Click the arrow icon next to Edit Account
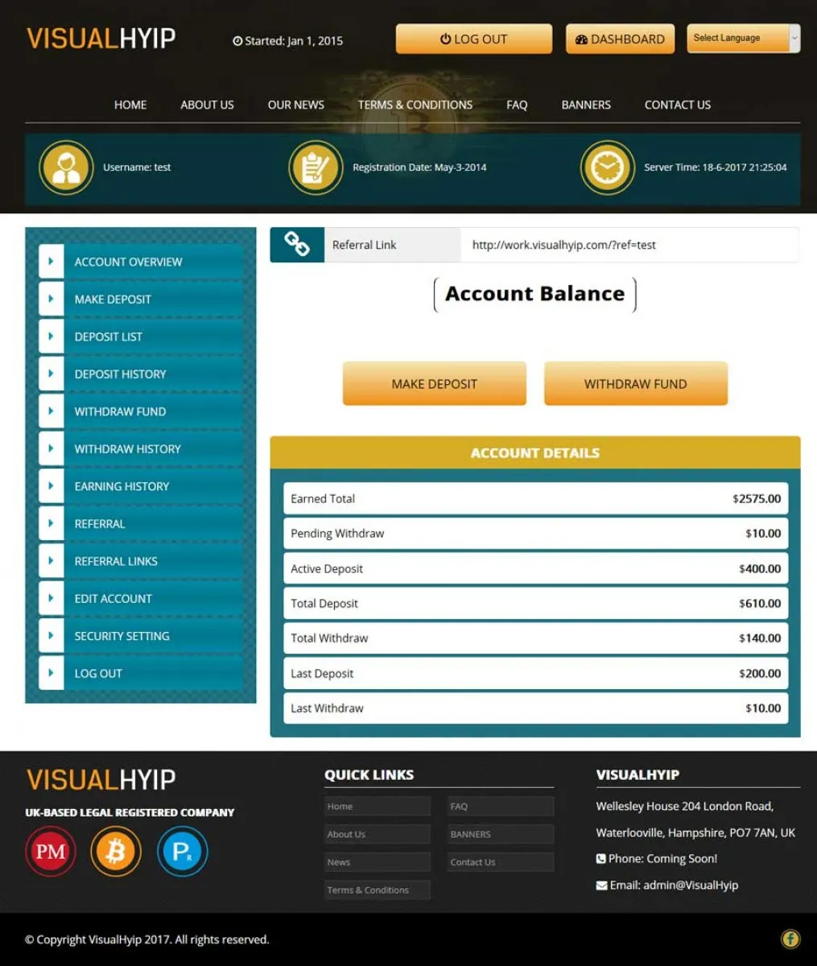The image size is (817, 966). coord(51,598)
